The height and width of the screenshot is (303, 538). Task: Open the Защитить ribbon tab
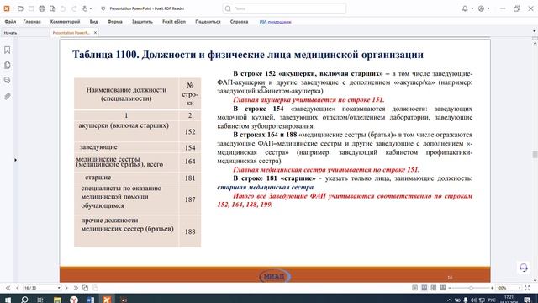pos(142,22)
